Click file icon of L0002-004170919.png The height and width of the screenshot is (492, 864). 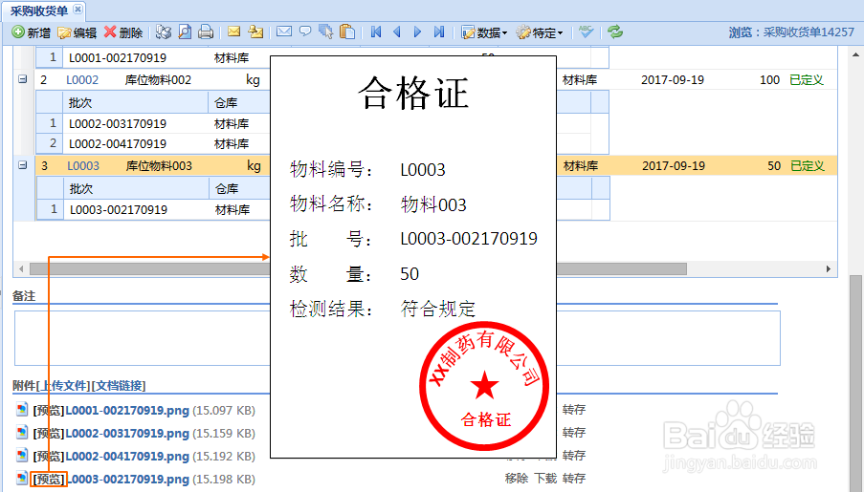(22, 455)
